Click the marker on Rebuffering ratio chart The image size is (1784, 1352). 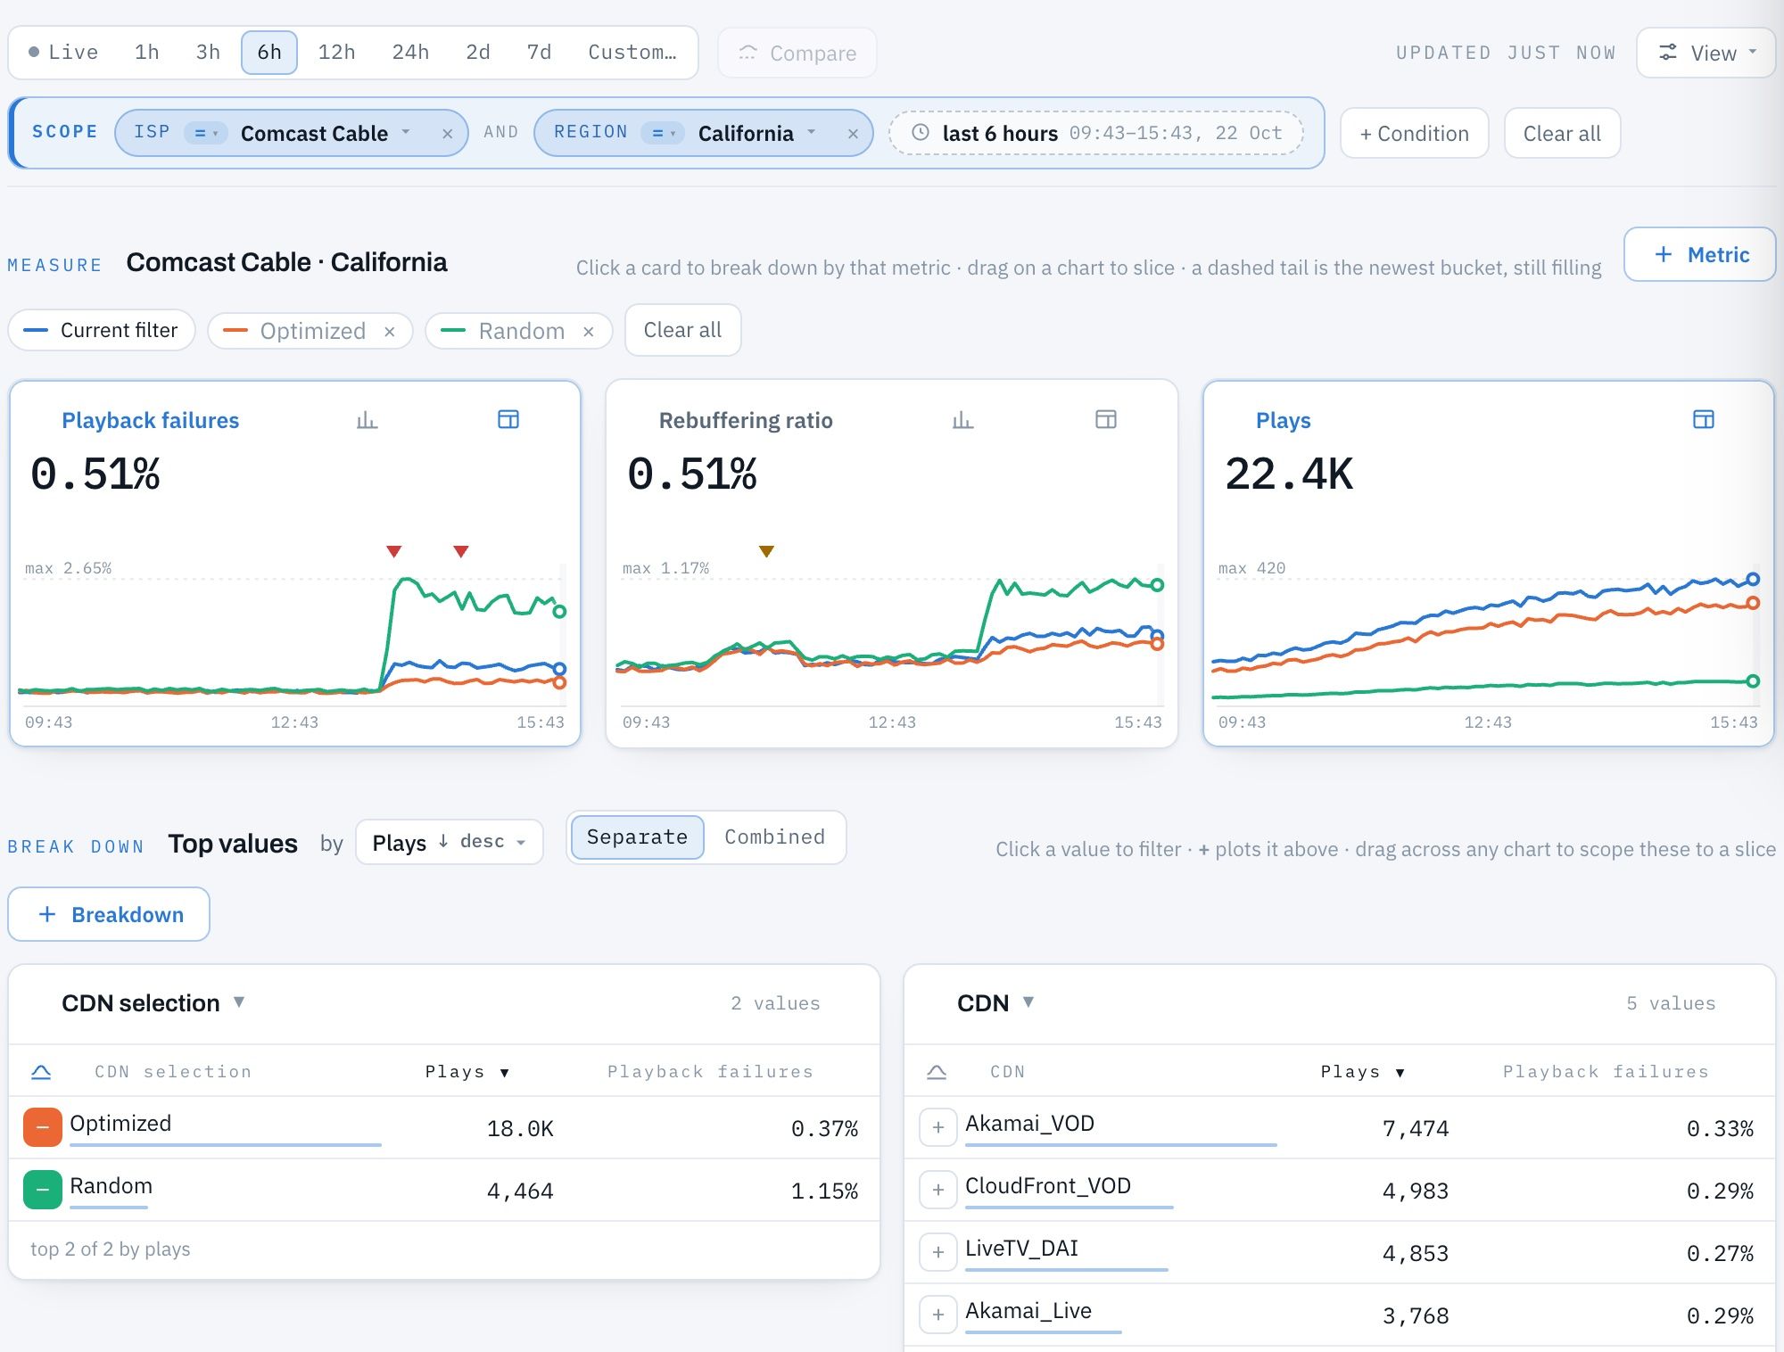(x=766, y=551)
